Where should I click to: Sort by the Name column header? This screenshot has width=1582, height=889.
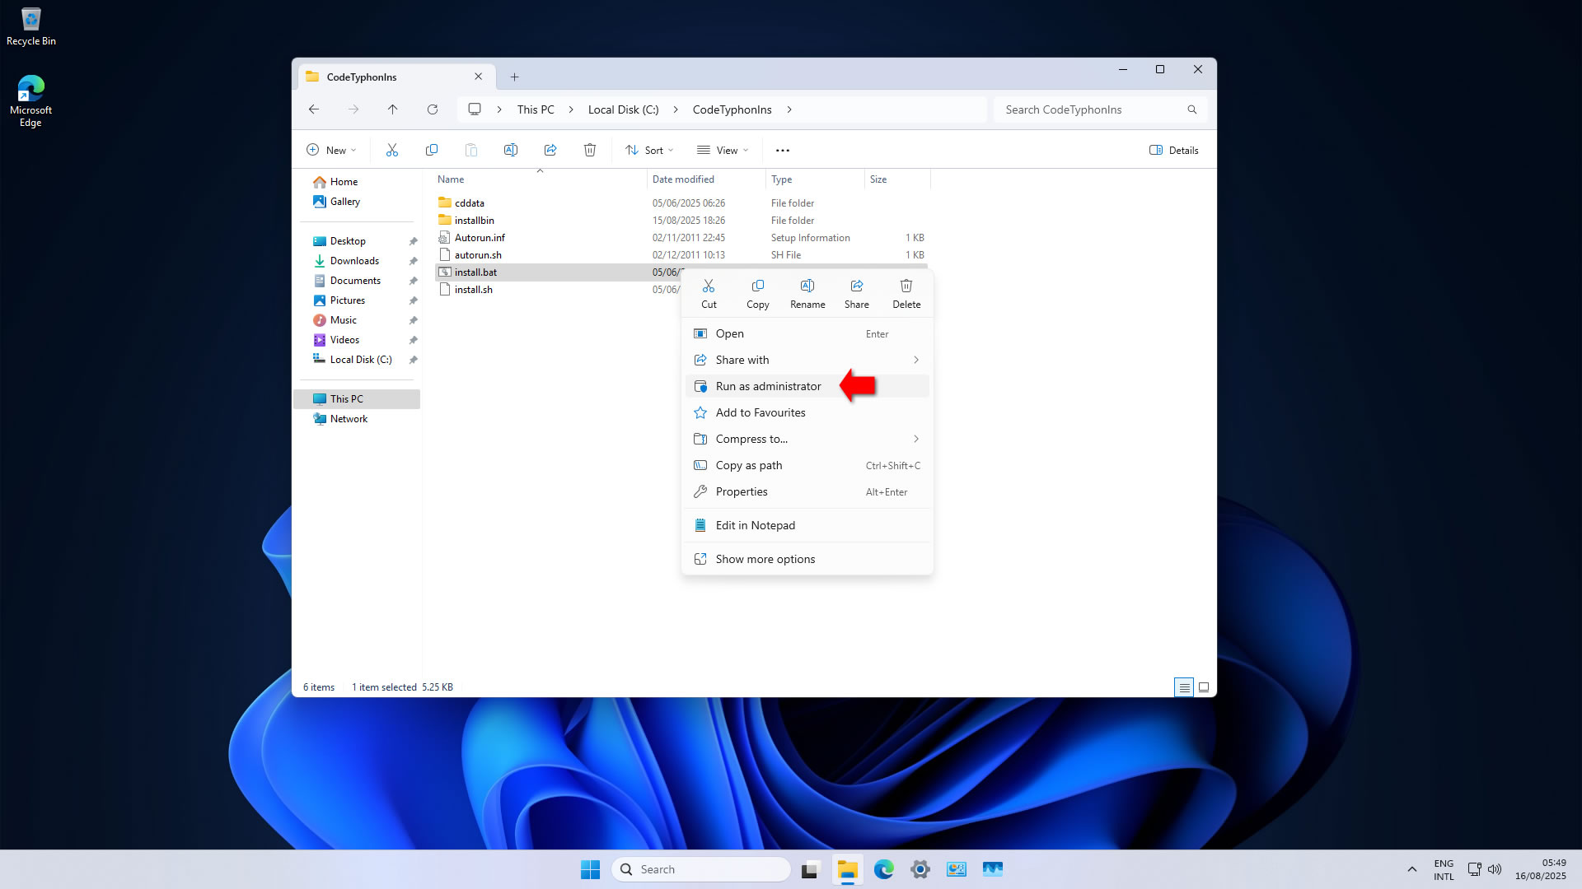540,179
